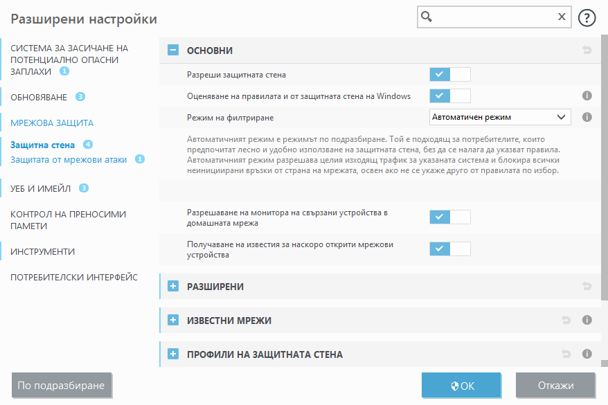Confirm settings with the ОК button
Viewport: 608px width, 405px height.
[x=461, y=386]
